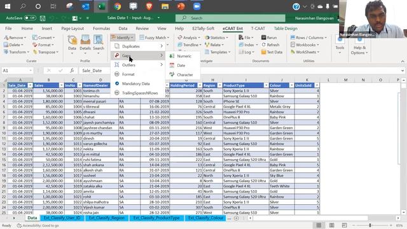Open Zoom app from the taskbar
This screenshot has height=229, width=407.
pos(197,6)
